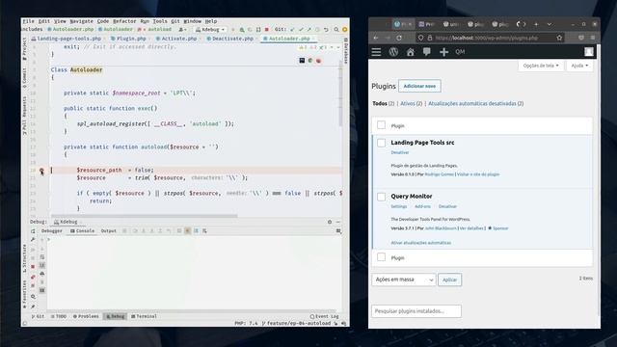Open the browser application menu icon
617x347 pixels.
593,38
